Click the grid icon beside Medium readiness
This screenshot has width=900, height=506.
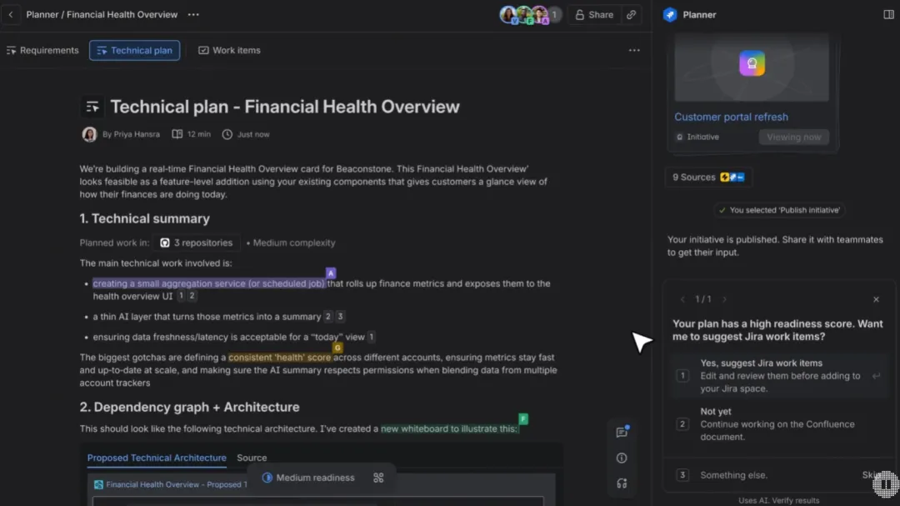378,478
